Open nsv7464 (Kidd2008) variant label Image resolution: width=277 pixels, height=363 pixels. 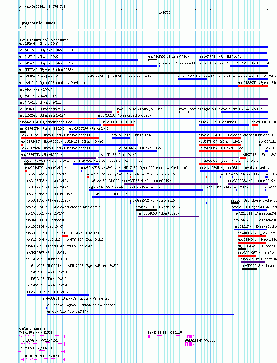35,89
